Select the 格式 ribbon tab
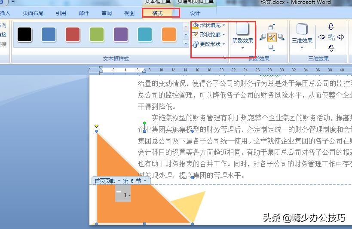This screenshot has width=352, height=229. [x=157, y=13]
